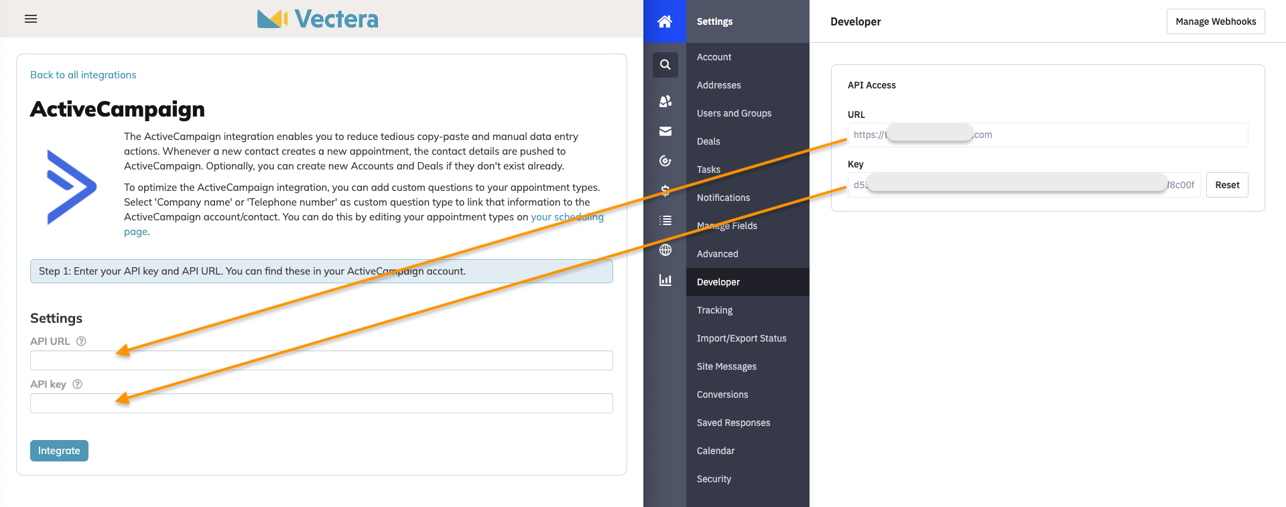Open the Campaigns envelope icon
Screen dimensions: 1286x507
pos(665,131)
